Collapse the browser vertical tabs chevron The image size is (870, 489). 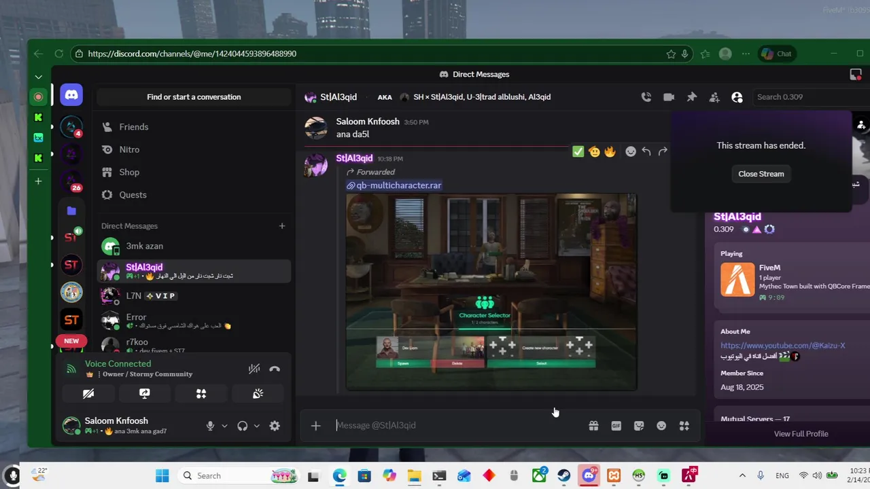pos(38,77)
